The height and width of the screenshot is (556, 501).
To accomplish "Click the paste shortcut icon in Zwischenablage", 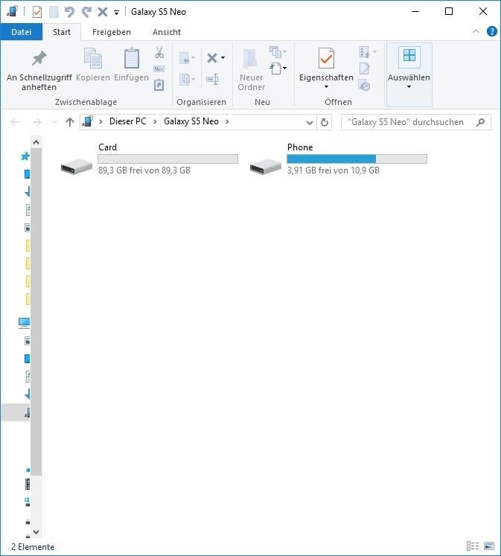I will click(159, 85).
